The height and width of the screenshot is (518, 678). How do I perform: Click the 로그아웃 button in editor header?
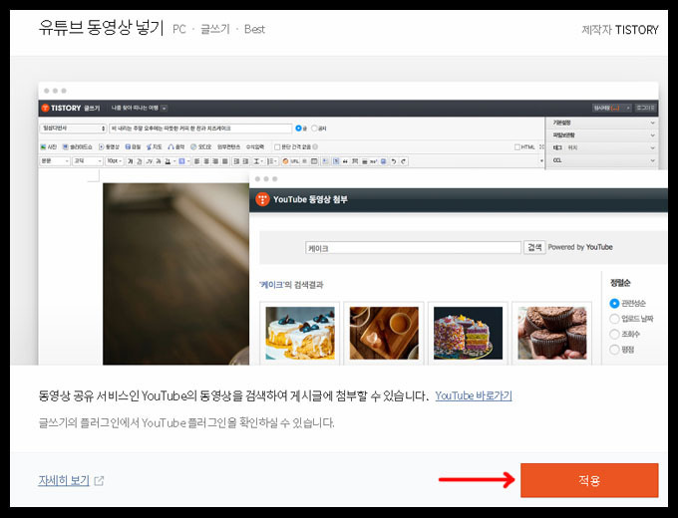645,108
